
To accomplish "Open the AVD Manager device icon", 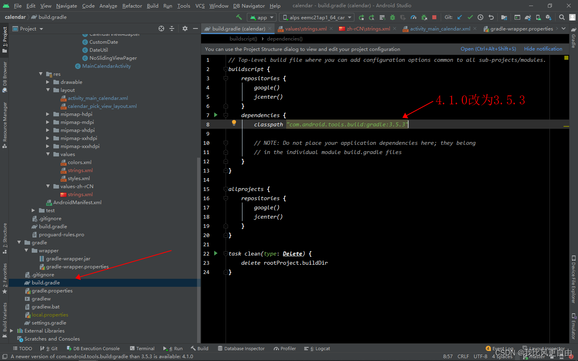I will pyautogui.click(x=538, y=17).
